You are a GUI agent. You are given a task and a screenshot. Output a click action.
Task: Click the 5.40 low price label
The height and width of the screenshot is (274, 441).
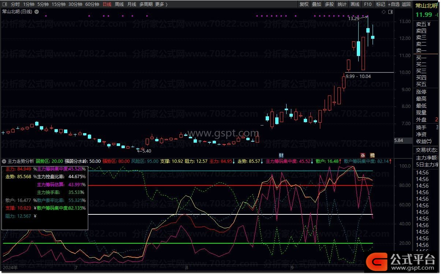146,151
